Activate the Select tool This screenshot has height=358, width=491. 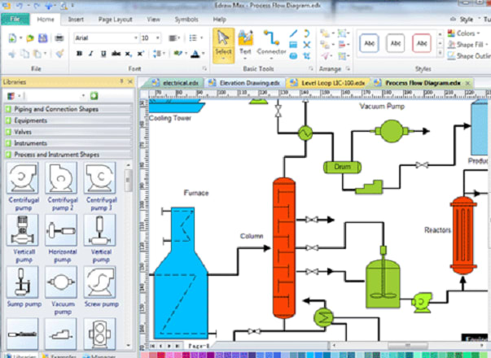pos(223,43)
